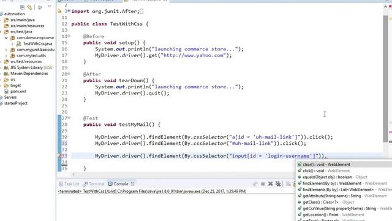Viewport: 392px width, 221px height.
Task: Select the automation project
Action: [15, 14]
